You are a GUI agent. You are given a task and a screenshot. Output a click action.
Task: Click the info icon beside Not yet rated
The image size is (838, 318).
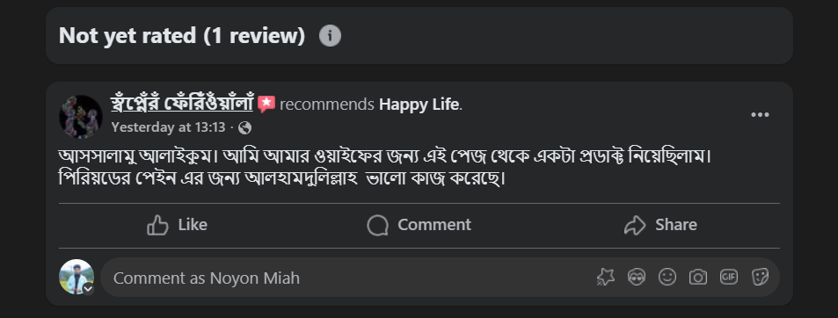click(x=330, y=36)
